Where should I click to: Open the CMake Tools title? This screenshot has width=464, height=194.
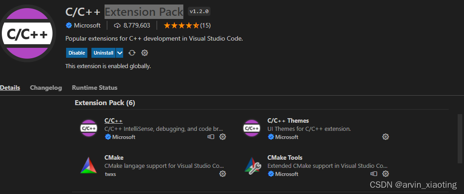pyautogui.click(x=285, y=157)
